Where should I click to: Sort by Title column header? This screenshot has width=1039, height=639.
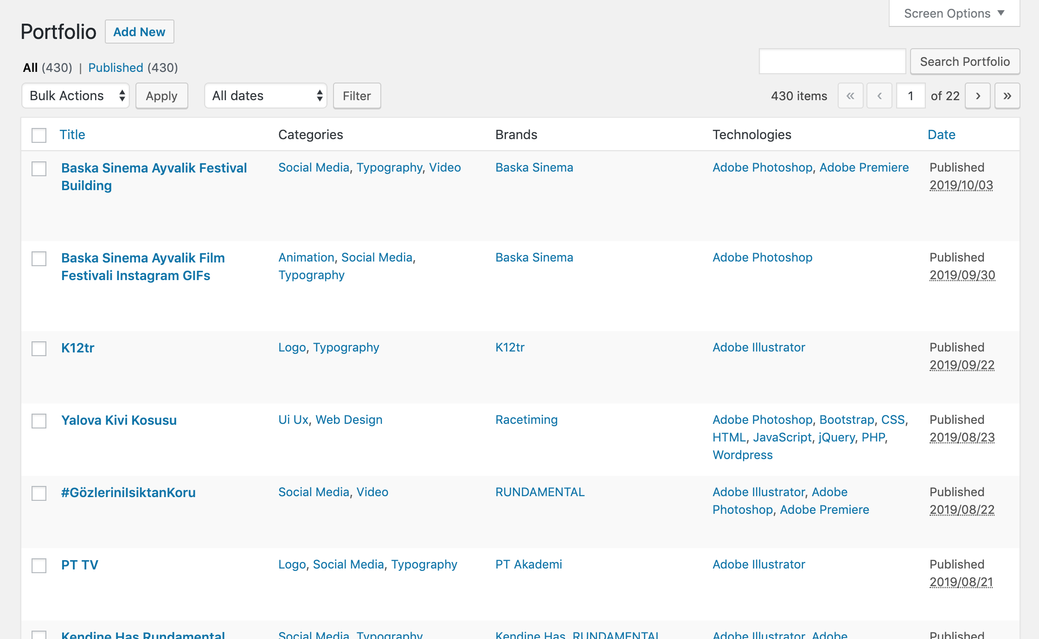(72, 134)
